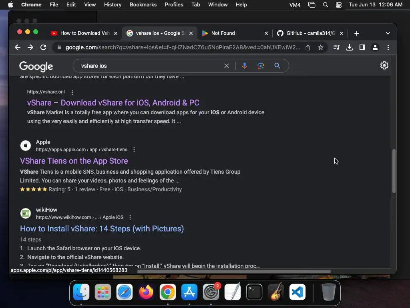Screen dimensions: 410x308
Task: Open vShare – Download vShare for iOS link
Action: pyautogui.click(x=113, y=103)
